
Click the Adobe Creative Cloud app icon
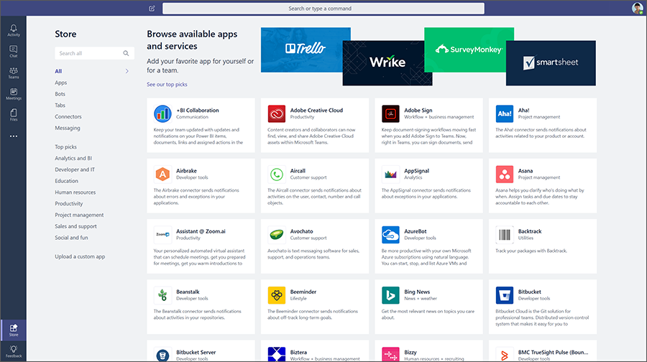tap(277, 114)
